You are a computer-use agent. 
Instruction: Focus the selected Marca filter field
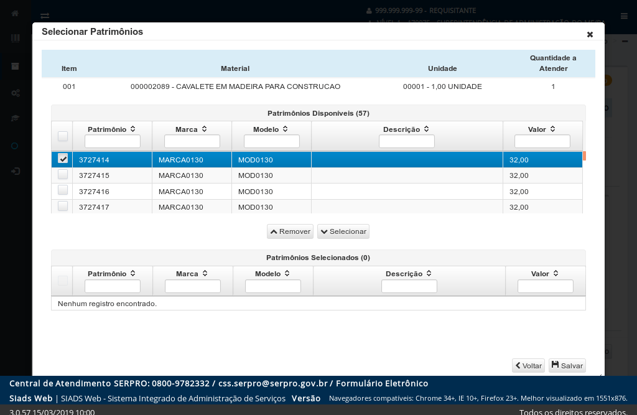coord(193,286)
